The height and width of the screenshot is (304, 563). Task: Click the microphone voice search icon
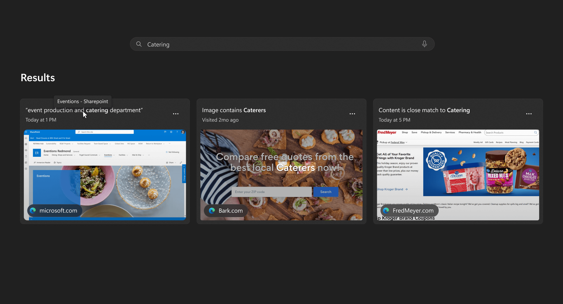[x=424, y=44]
